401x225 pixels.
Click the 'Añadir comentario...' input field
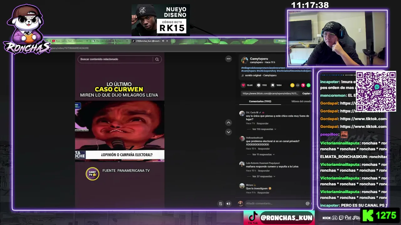274,203
